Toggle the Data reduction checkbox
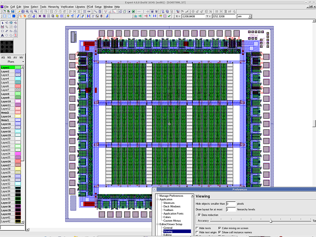This screenshot has height=237, width=316. click(x=199, y=215)
